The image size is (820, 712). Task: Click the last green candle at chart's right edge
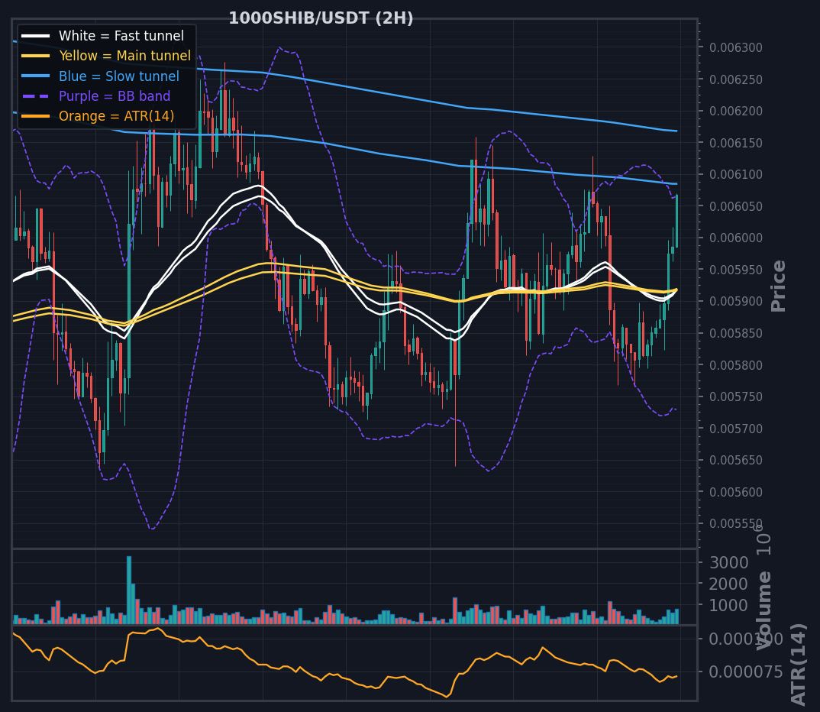pyautogui.click(x=676, y=222)
